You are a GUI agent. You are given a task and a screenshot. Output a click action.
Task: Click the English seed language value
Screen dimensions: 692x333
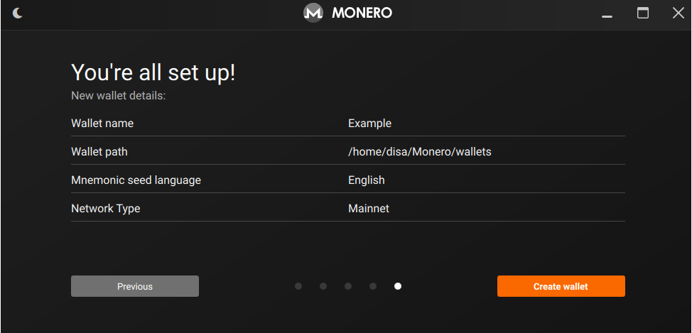367,180
